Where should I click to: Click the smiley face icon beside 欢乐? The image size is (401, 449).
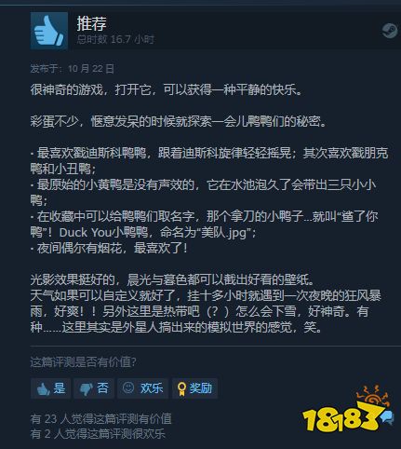coord(128,388)
